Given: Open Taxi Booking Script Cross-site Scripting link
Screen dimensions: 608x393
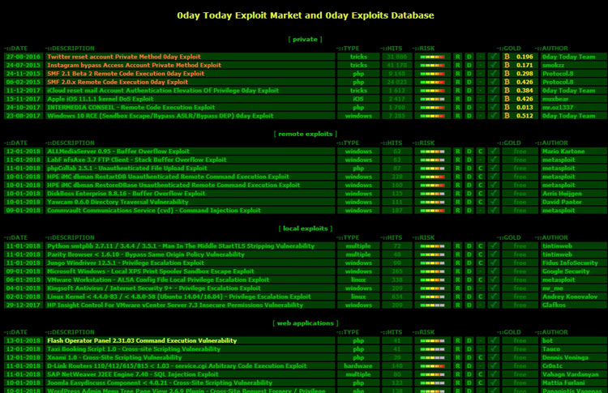Looking at the screenshot, I should click(x=134, y=348).
